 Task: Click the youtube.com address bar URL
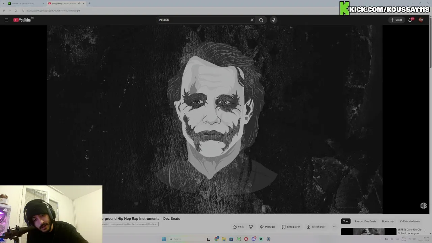tap(53, 10)
